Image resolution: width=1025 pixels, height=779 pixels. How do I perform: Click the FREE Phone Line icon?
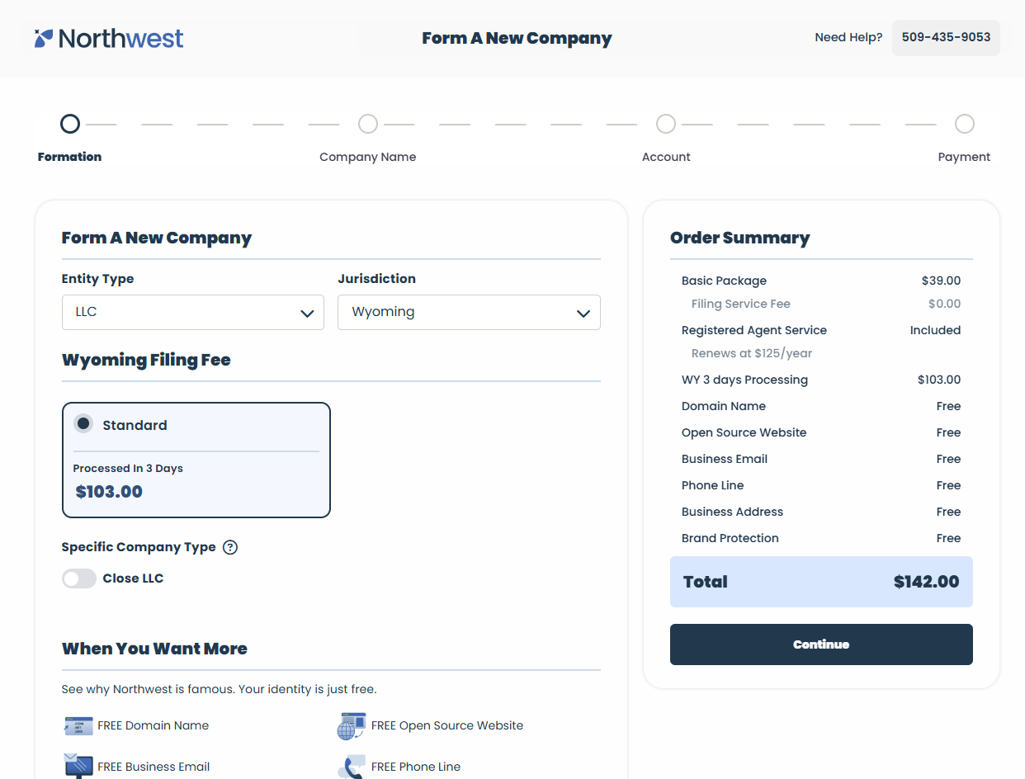coord(352,767)
